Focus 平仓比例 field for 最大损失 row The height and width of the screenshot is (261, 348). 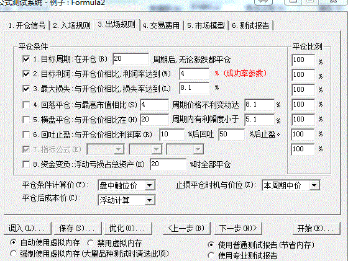click(303, 90)
